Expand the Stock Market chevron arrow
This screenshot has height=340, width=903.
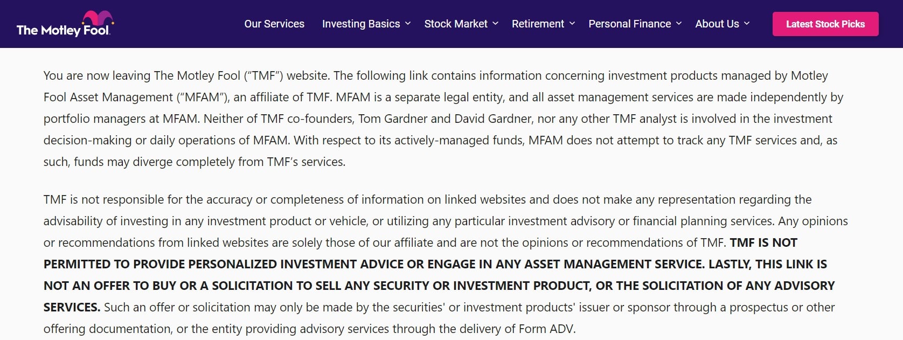[495, 24]
